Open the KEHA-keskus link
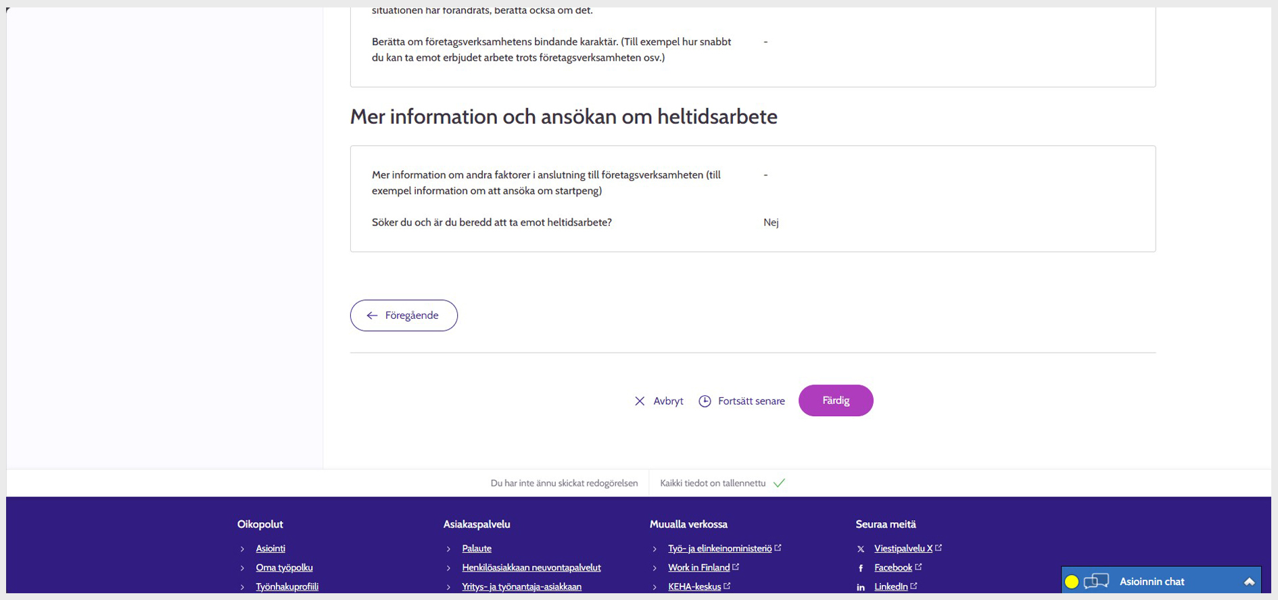The image size is (1278, 600). point(694,586)
